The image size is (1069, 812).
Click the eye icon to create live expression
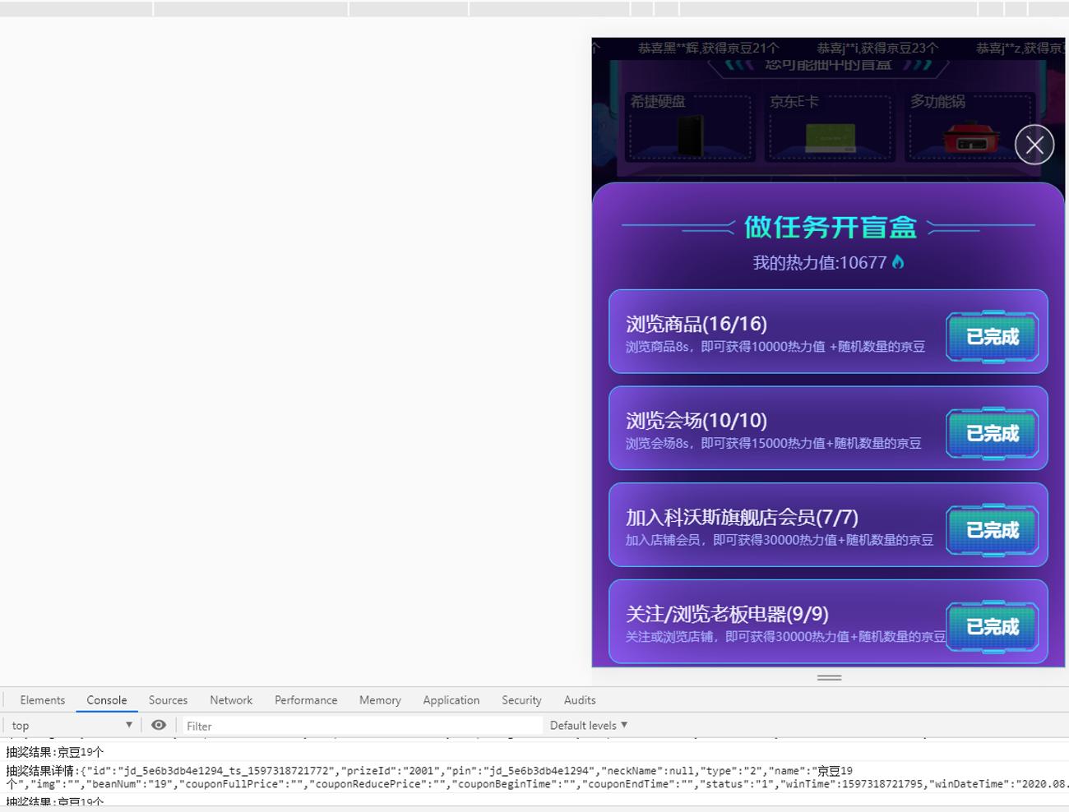tap(159, 725)
